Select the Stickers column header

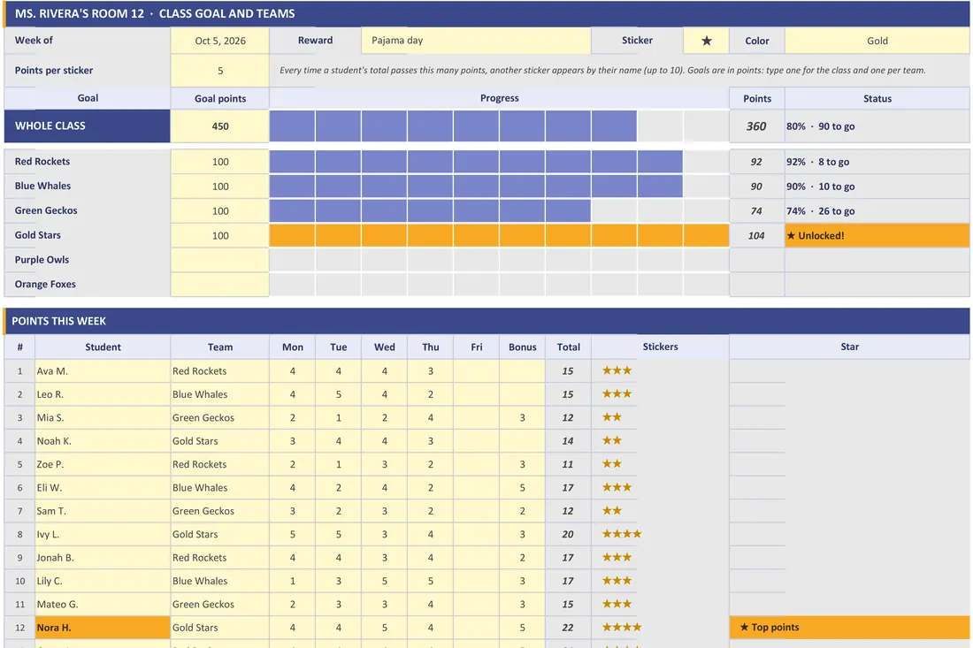coord(660,347)
